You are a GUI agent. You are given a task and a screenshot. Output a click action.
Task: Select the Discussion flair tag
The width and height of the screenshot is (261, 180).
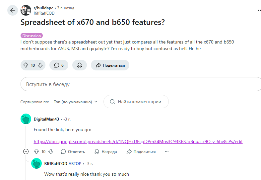pos(32,36)
